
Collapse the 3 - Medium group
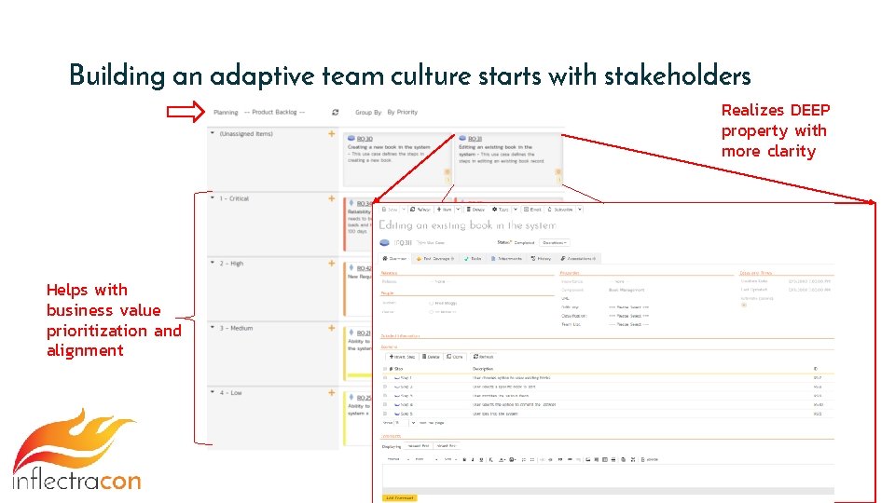(x=213, y=328)
